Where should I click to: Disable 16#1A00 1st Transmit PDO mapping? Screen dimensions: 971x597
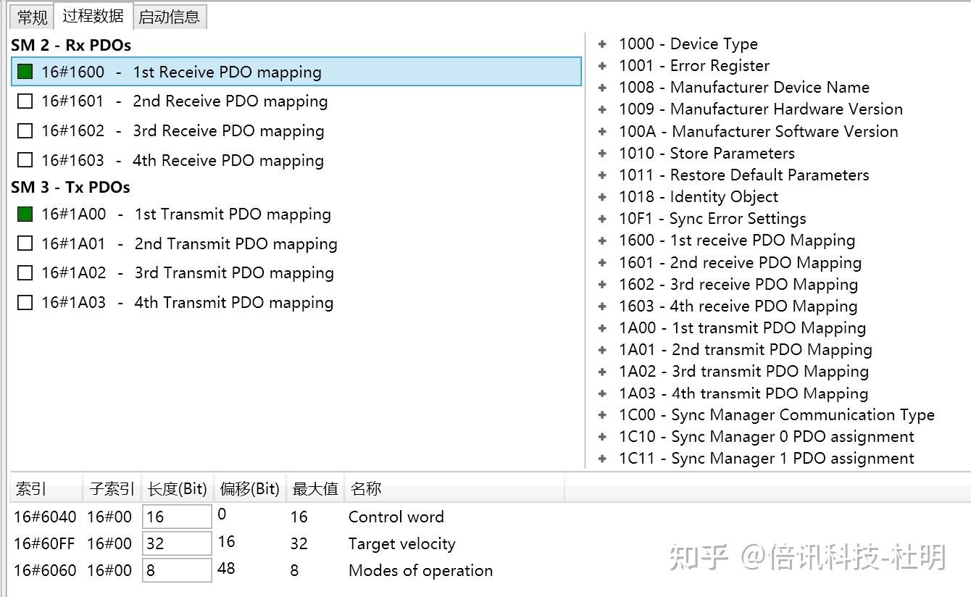point(24,214)
